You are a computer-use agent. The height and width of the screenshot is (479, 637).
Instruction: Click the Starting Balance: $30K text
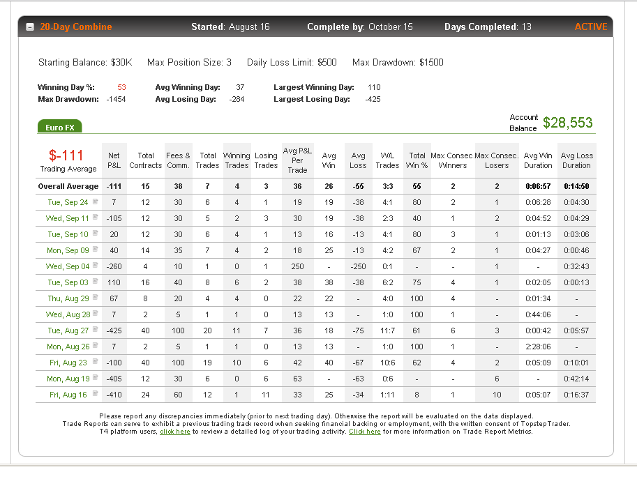(85, 63)
